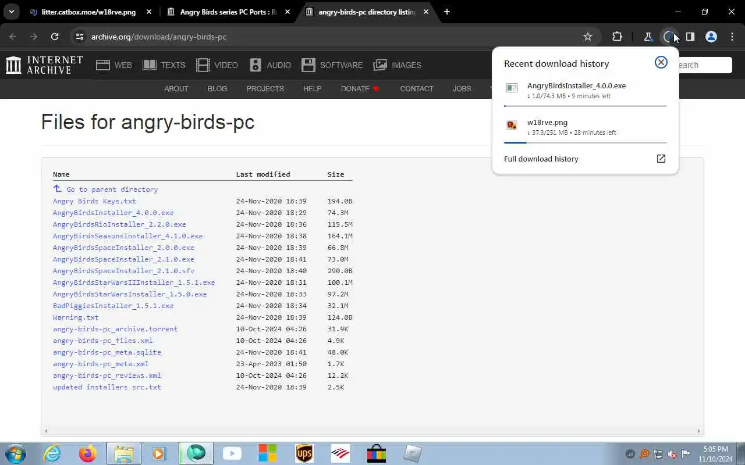Open the Bank of America taskbar shortcut
This screenshot has height=465, width=745.
340,453
